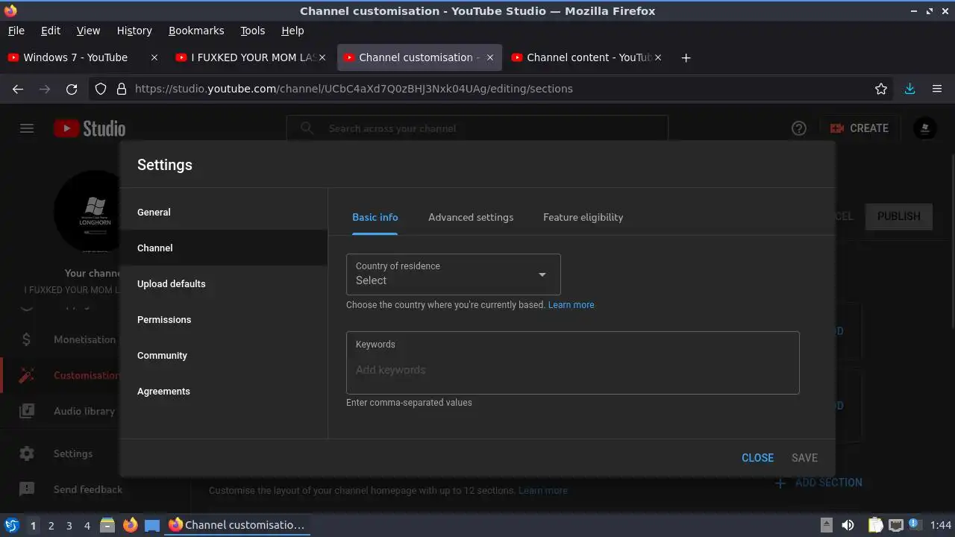The height and width of the screenshot is (537, 955).
Task: Select Agreements in the Settings sidebar
Action: (x=224, y=391)
